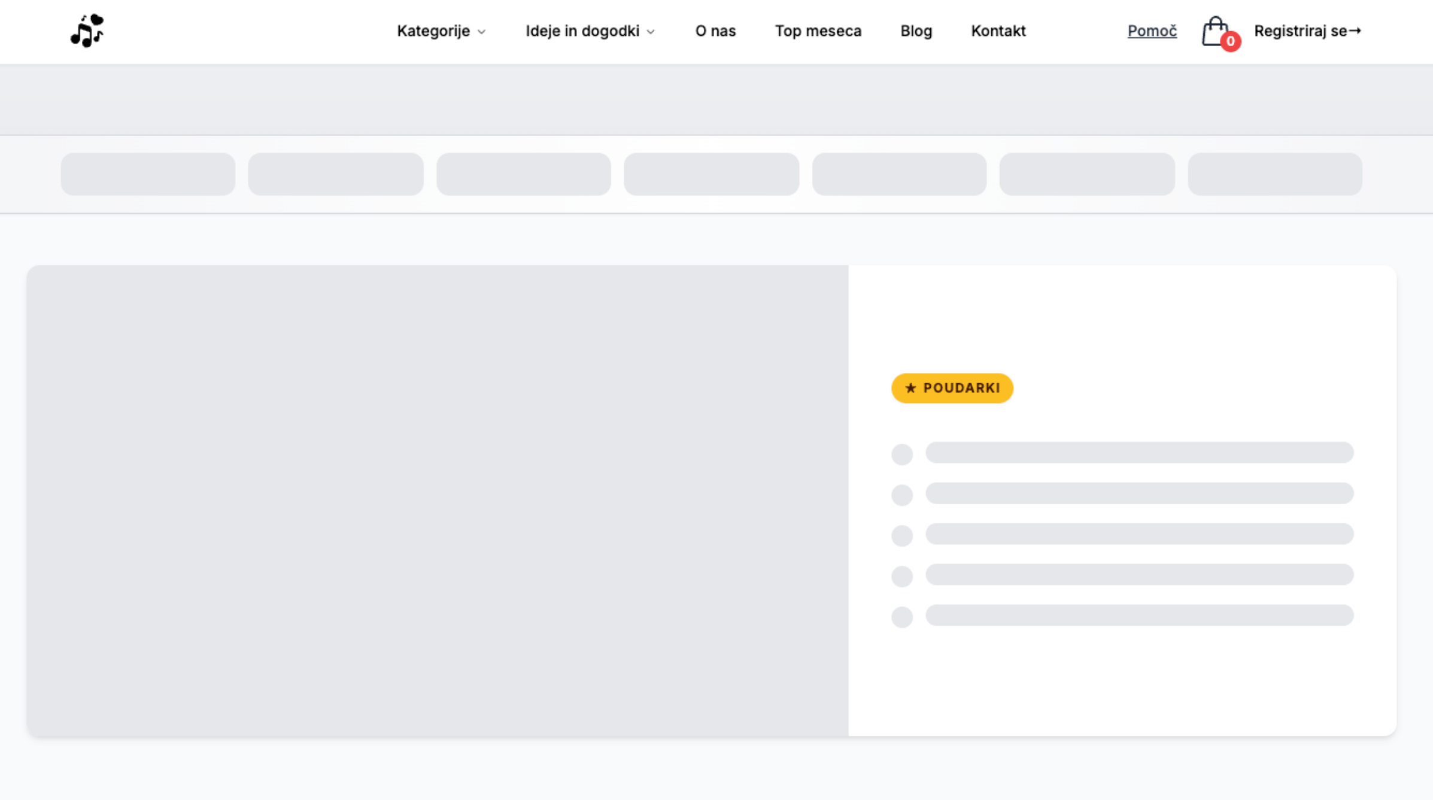Navigate to the Blog page

(x=916, y=31)
